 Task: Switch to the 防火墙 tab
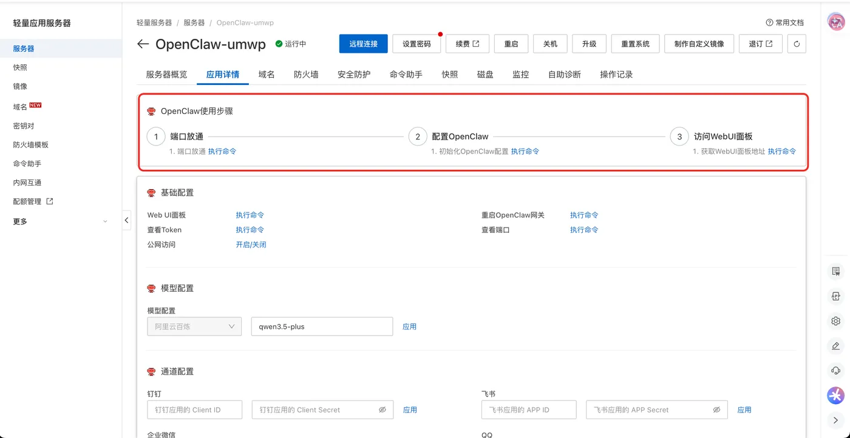pos(306,75)
